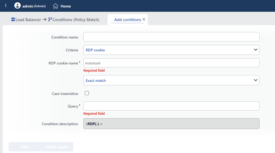Click the Add & repeat button

tap(57, 147)
